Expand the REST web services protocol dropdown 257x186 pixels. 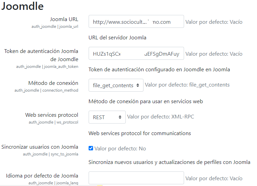[107, 117]
